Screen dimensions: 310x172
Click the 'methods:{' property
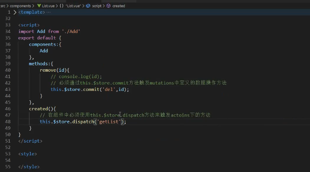(41, 64)
